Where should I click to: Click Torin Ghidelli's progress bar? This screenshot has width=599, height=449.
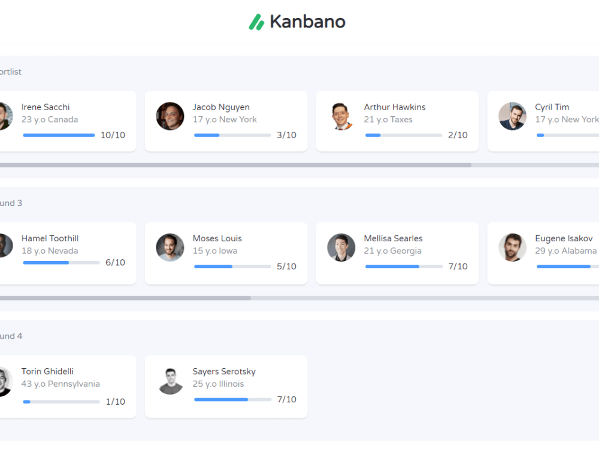pos(61,402)
